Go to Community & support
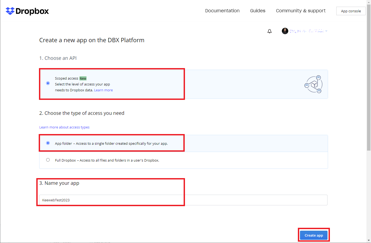 point(301,11)
